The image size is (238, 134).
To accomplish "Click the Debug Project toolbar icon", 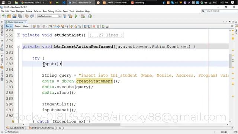I will point(83,16).
